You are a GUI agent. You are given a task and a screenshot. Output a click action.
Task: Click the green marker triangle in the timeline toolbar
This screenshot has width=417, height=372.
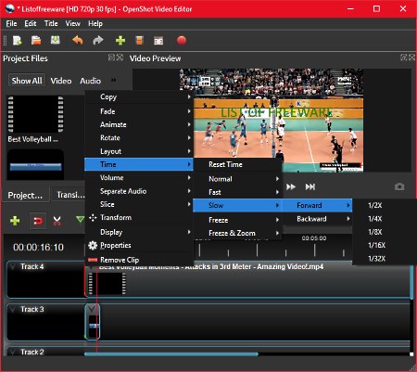80,219
